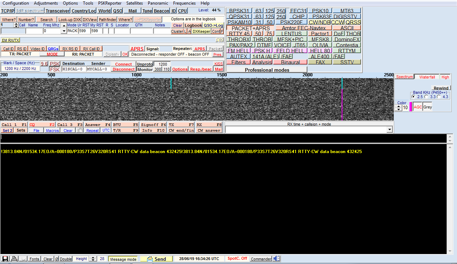Toggle the Grey waterfall button
This screenshot has width=457, height=264.
(428, 107)
